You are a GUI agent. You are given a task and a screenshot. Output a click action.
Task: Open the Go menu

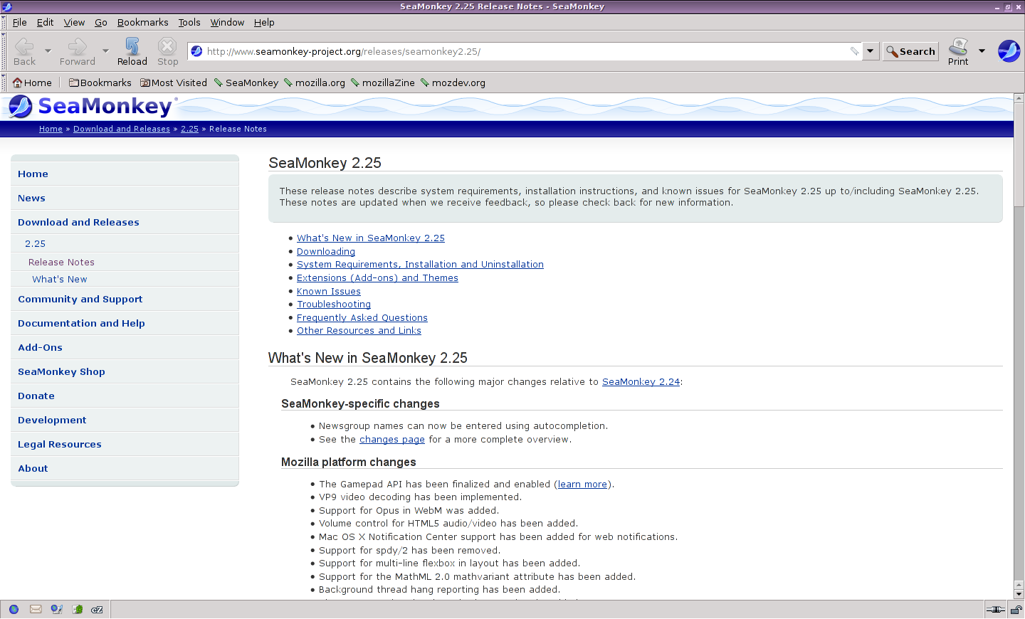[100, 22]
